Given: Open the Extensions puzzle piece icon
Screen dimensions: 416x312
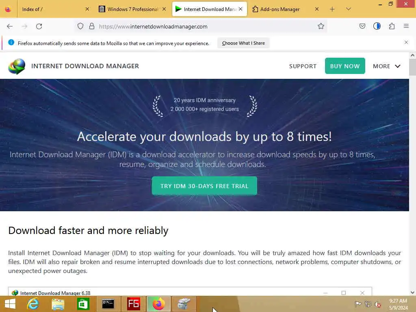Looking at the screenshot, I should (x=392, y=26).
